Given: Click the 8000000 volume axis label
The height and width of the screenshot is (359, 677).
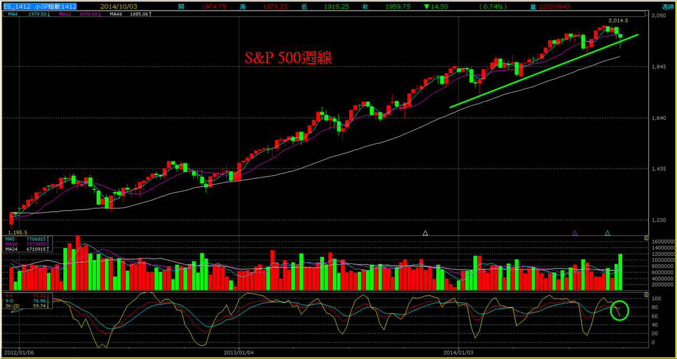Looking at the screenshot, I should point(661,266).
